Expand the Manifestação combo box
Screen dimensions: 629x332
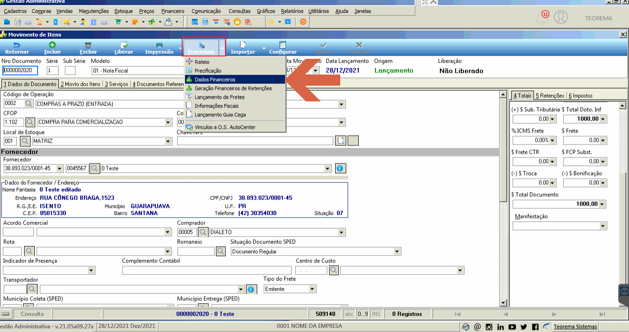coord(603,226)
